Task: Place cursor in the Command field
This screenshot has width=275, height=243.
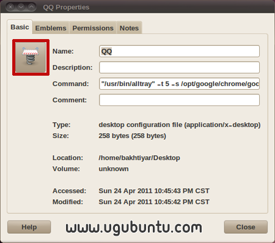Action: click(179, 84)
